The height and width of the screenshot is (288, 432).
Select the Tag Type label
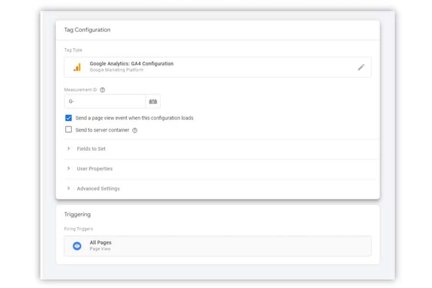(x=73, y=50)
